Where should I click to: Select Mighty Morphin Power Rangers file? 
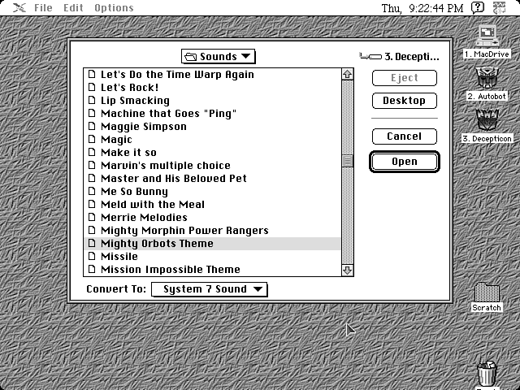(212, 230)
